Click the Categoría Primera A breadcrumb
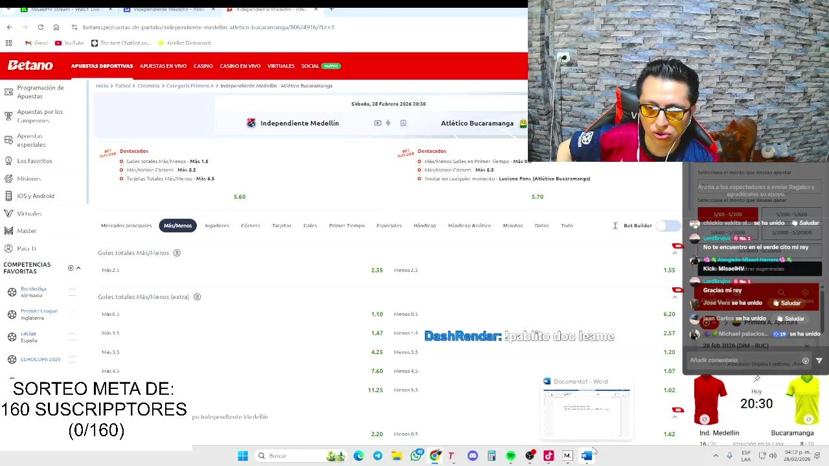 pos(190,85)
